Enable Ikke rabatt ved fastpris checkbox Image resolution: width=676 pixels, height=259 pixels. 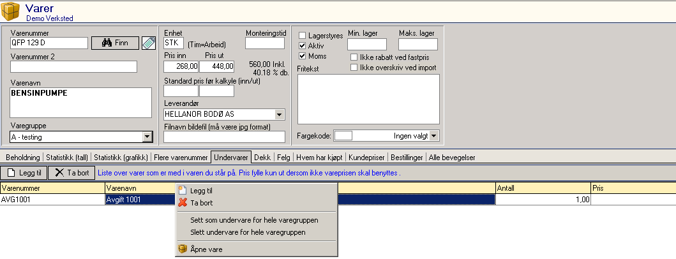pyautogui.click(x=354, y=57)
